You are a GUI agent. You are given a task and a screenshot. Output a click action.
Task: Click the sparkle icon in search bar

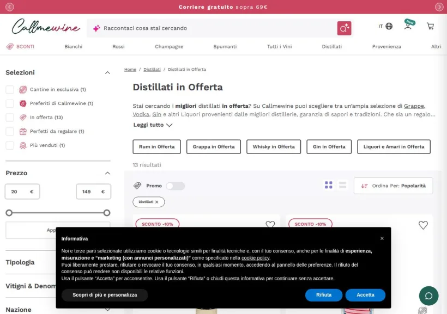96,28
